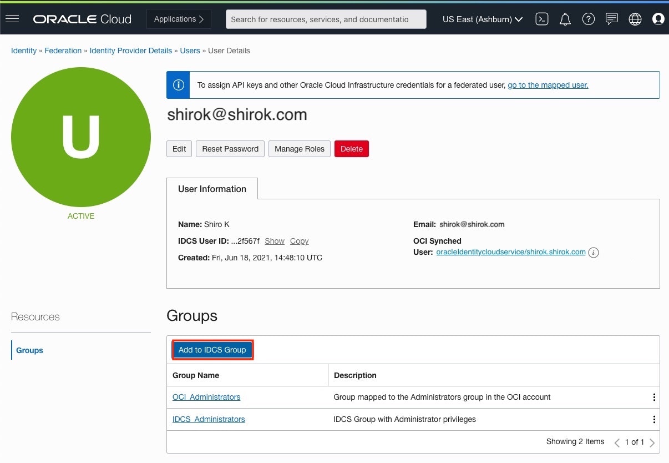The height and width of the screenshot is (463, 669).
Task: Click the Oracle Cloud logo
Action: point(82,19)
